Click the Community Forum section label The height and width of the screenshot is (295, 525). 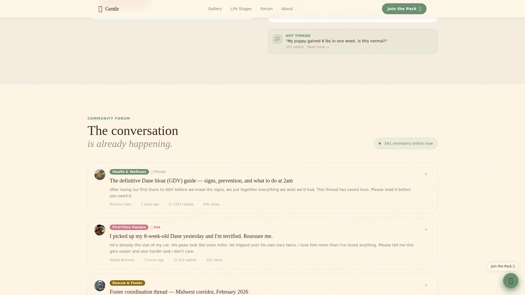pos(109,119)
